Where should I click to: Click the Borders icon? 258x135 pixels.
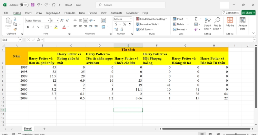pos(47,27)
